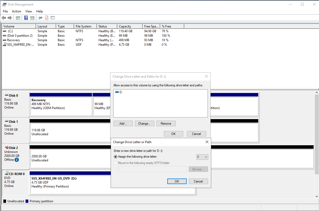The width and height of the screenshot is (319, 211).
Task: Select the D: drive entry in list
Action: 119,92
